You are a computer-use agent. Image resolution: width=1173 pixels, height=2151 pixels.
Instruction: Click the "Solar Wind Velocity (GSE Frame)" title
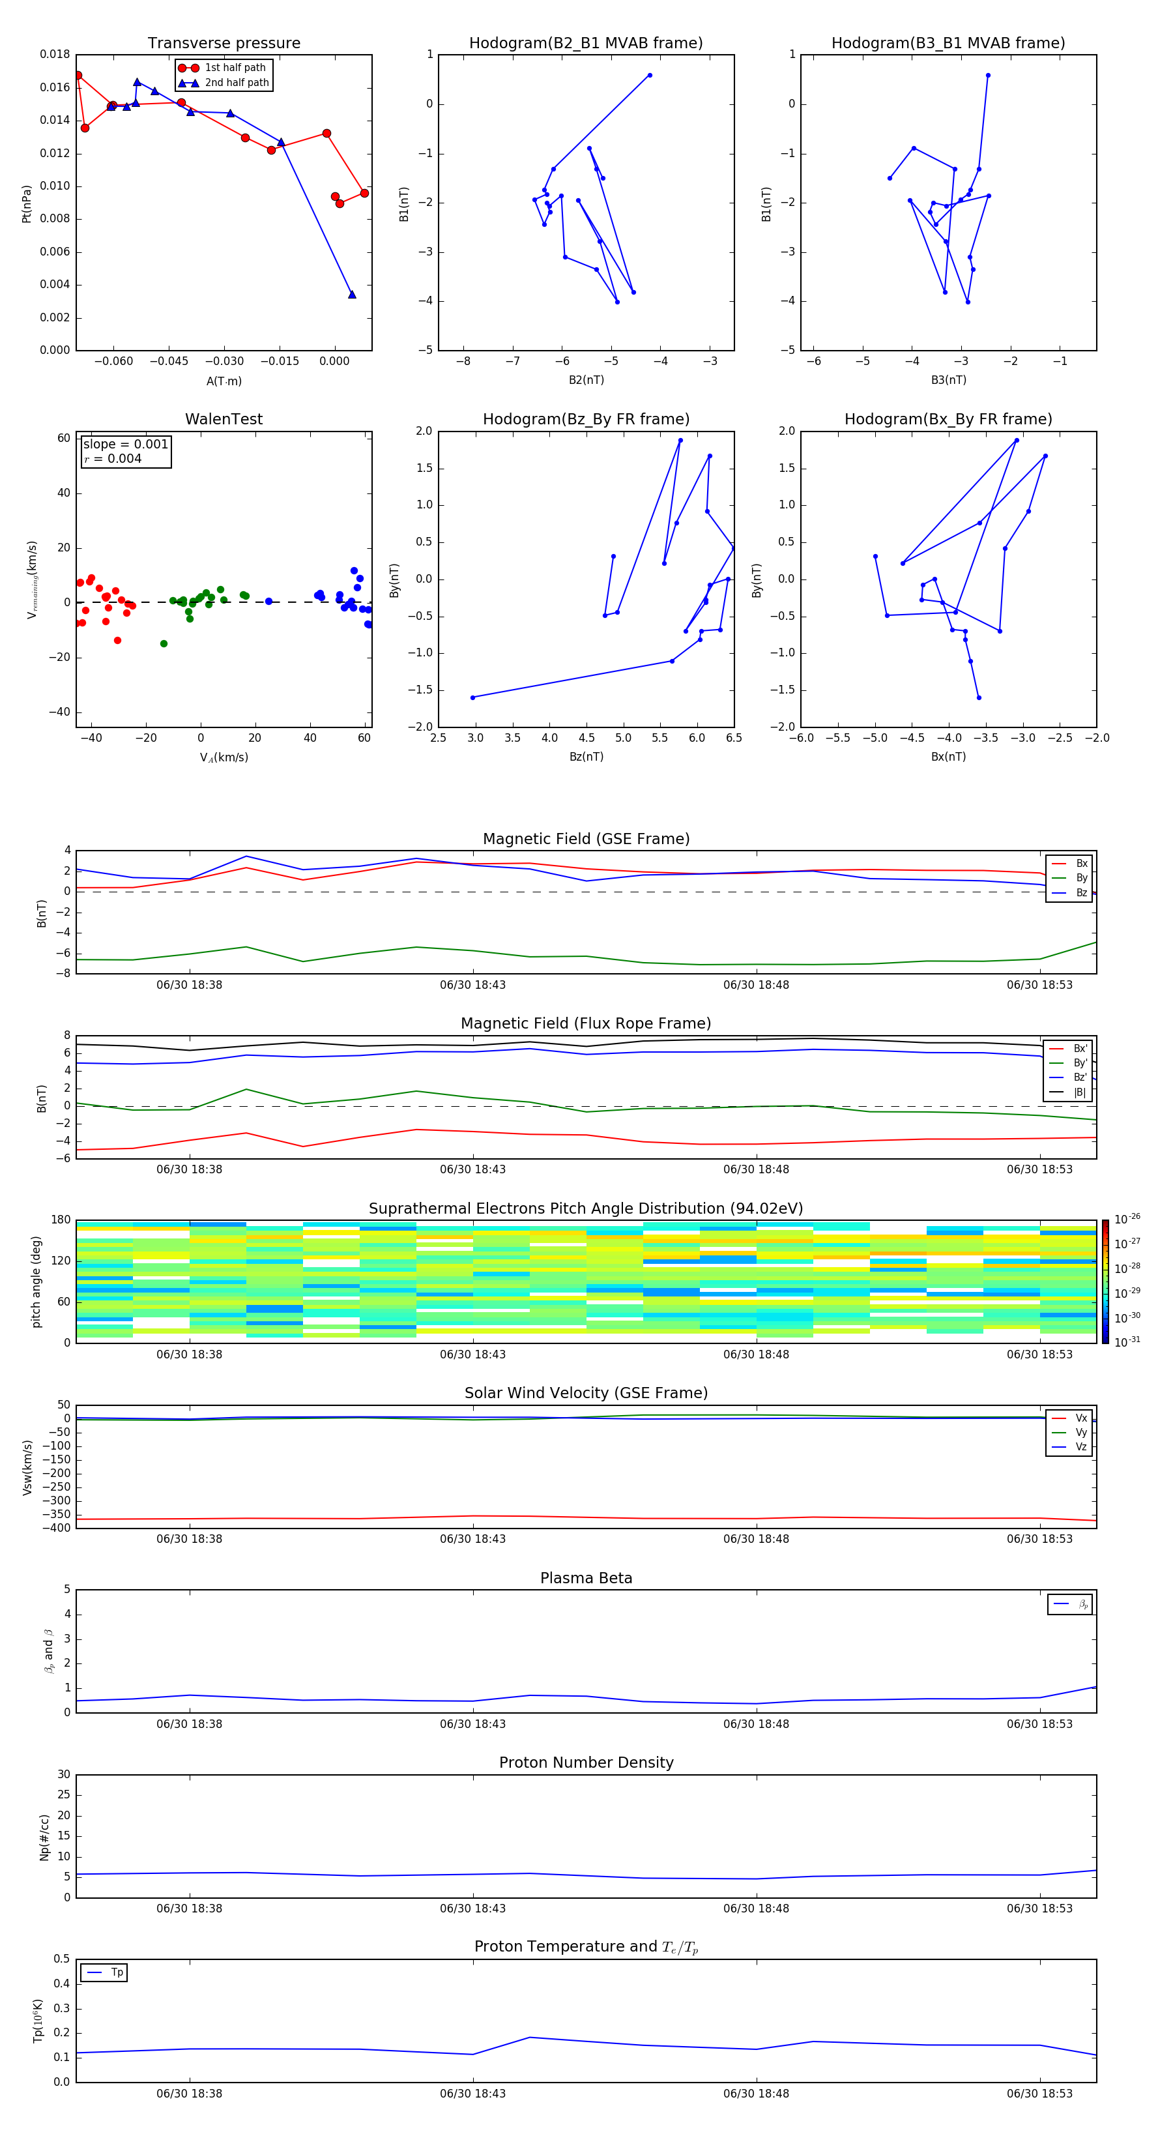[x=586, y=1394]
